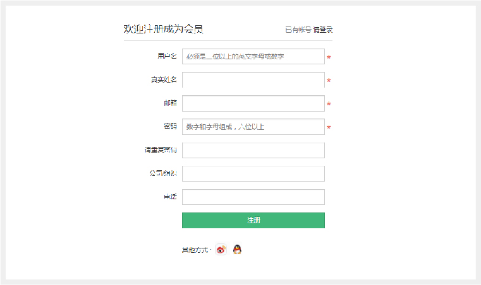Click the red asterisk beside 密码 field
Screen dimensions: 481x285
[329, 127]
